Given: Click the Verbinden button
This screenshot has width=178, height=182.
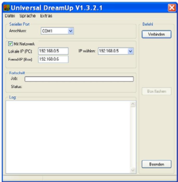Looking at the screenshot, I should [x=156, y=34].
